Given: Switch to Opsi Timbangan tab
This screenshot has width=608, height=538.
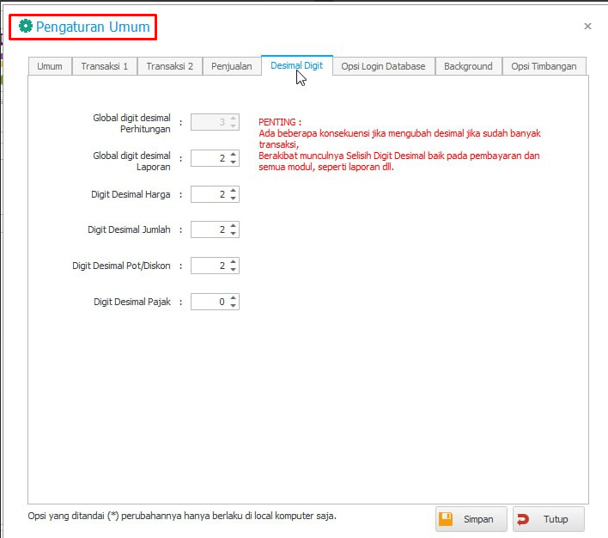Looking at the screenshot, I should [x=544, y=66].
